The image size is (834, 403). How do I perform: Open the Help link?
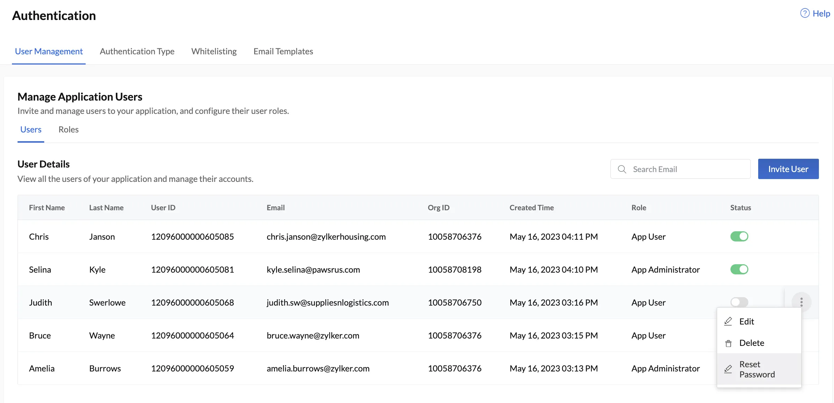click(821, 13)
